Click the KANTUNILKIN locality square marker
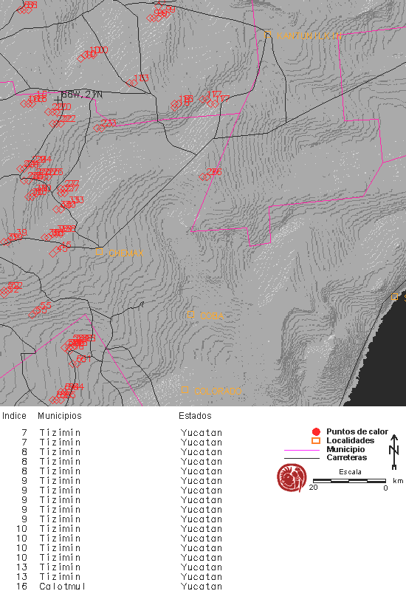 click(268, 34)
